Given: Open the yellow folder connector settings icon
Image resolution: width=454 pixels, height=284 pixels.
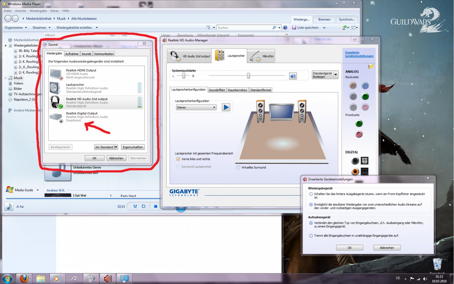Looking at the screenshot, I should 371,66.
